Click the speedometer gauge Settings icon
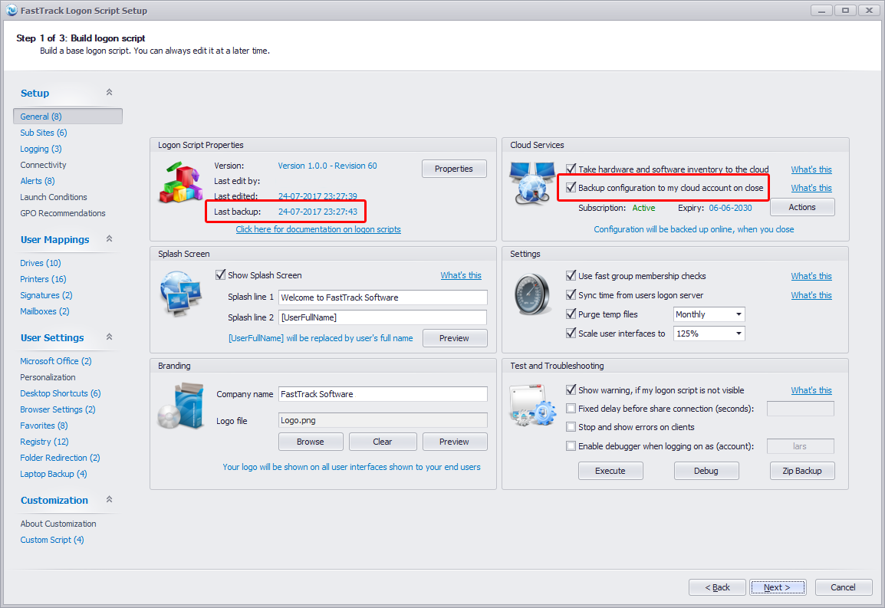This screenshot has height=608, width=885. tap(531, 294)
